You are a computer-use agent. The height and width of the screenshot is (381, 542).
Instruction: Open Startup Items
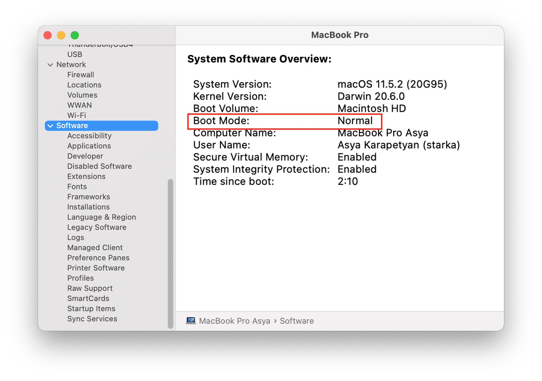coord(91,308)
